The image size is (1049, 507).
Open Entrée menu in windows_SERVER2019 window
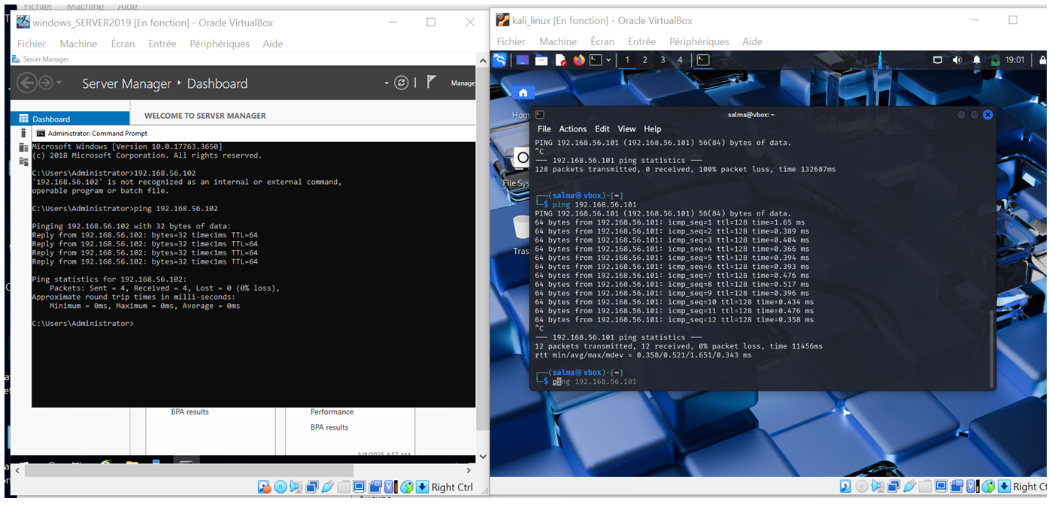[162, 44]
